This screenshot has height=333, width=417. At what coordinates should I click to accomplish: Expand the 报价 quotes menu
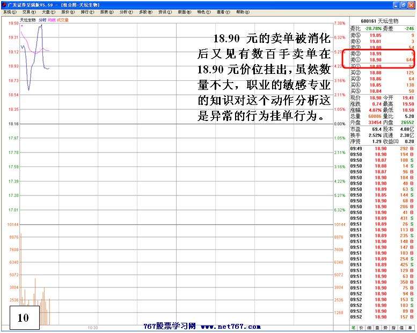pos(68,12)
